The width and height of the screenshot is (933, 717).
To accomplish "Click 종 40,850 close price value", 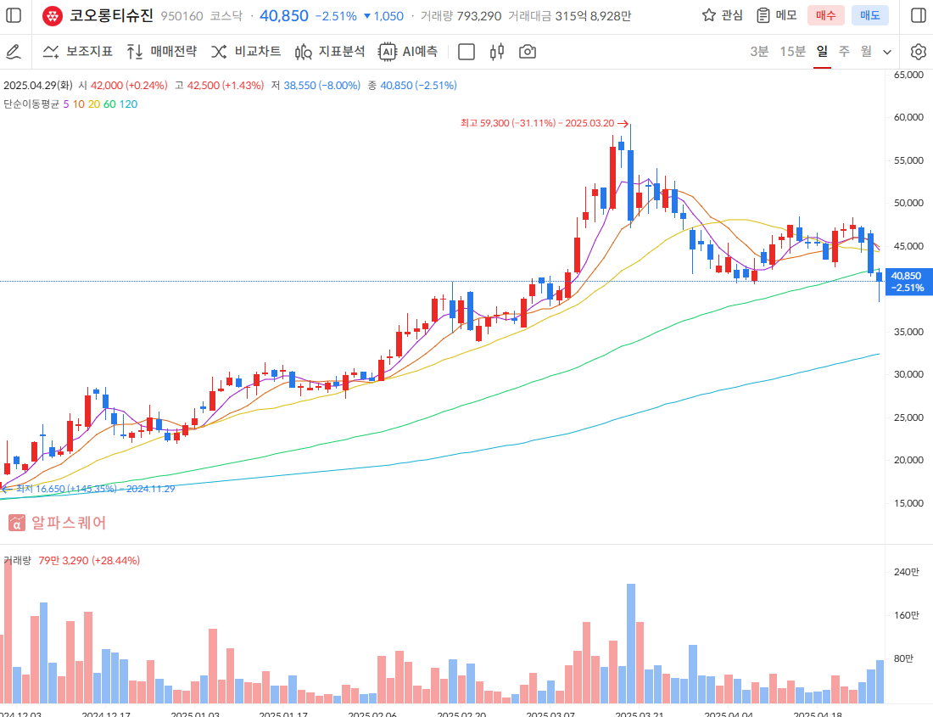I will click(x=412, y=86).
